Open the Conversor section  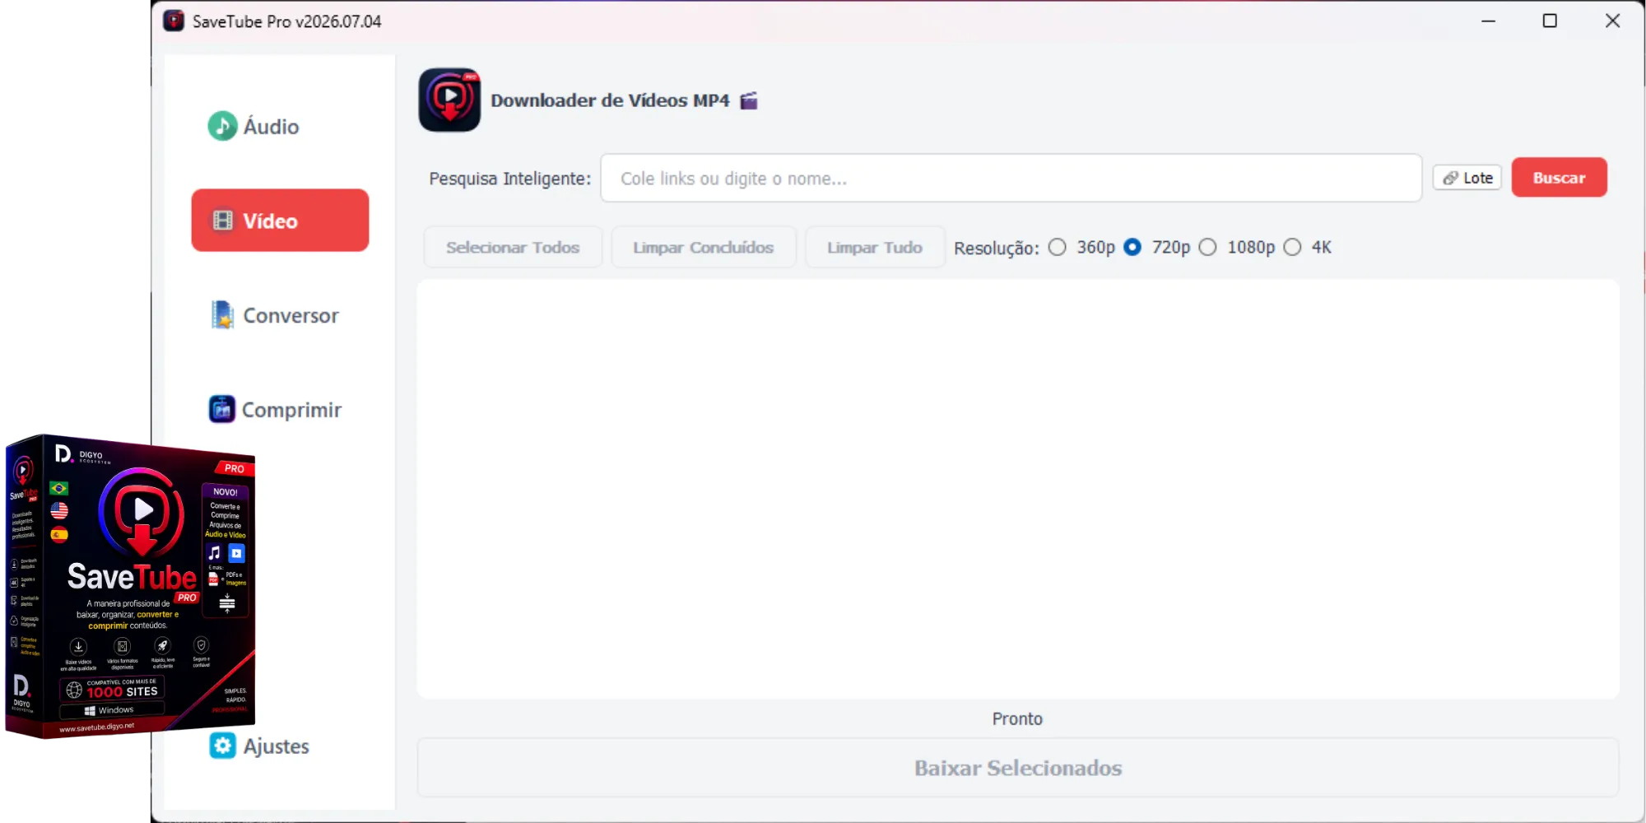[x=275, y=315]
